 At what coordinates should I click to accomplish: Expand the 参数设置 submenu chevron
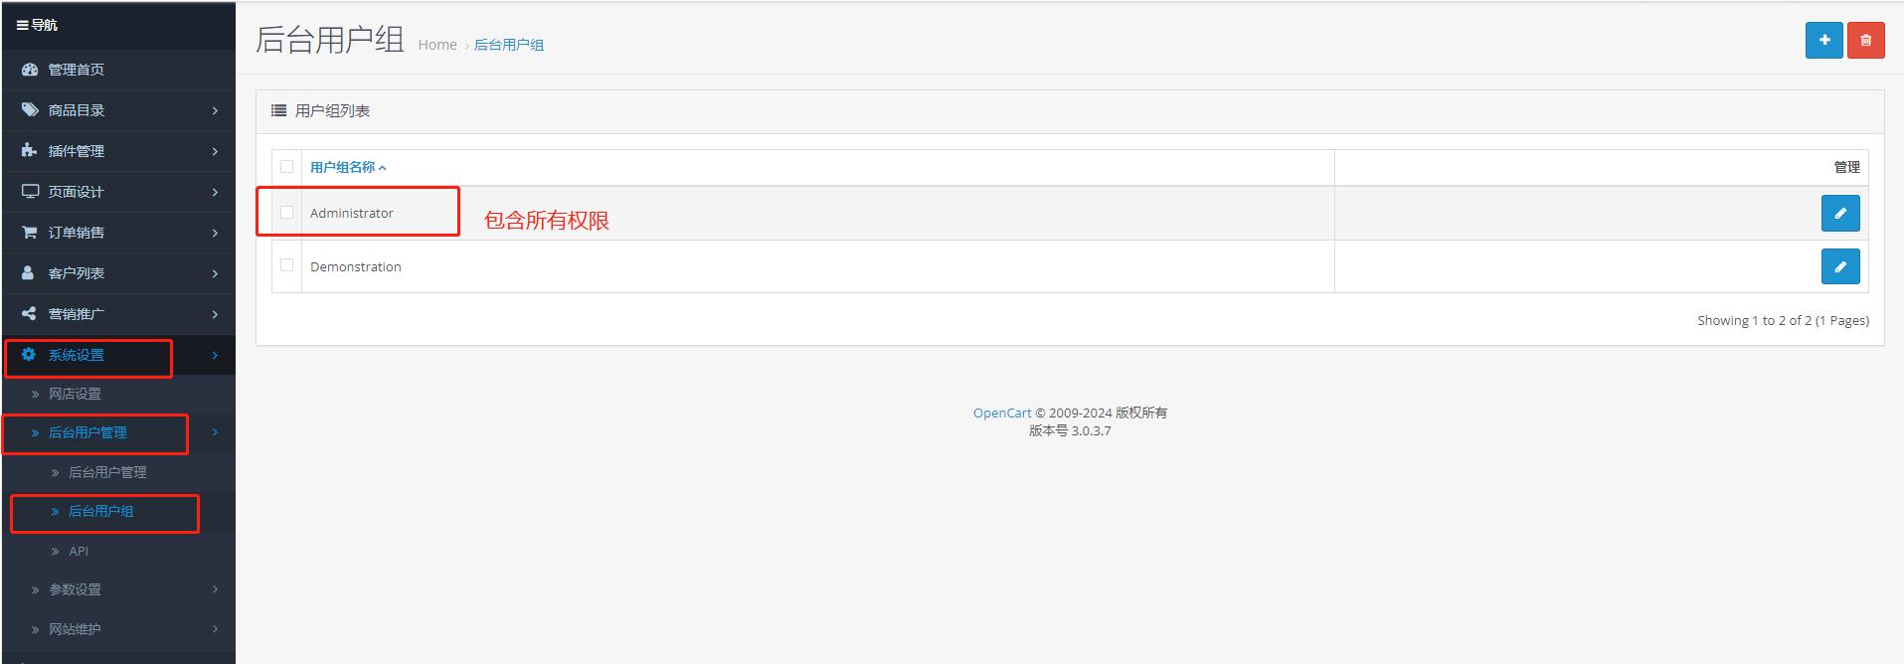(215, 589)
